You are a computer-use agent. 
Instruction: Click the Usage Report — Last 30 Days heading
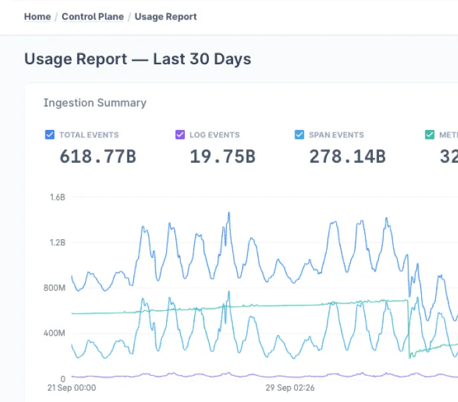coord(137,59)
